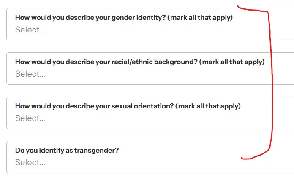Click '(mark all that apply)' in racial/ethnic question
The image size is (294, 183).
point(232,62)
